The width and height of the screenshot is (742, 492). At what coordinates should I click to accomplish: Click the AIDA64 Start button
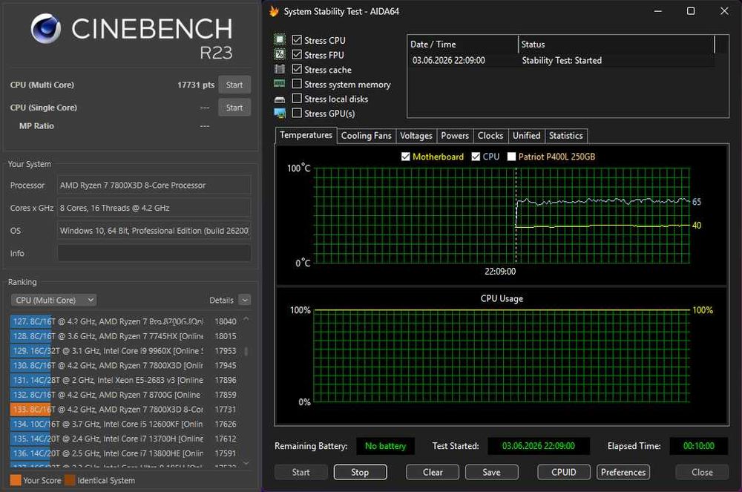pos(301,472)
